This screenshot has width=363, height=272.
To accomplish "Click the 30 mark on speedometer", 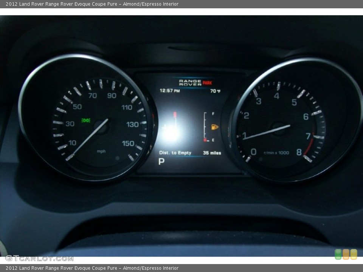I will (x=70, y=124).
